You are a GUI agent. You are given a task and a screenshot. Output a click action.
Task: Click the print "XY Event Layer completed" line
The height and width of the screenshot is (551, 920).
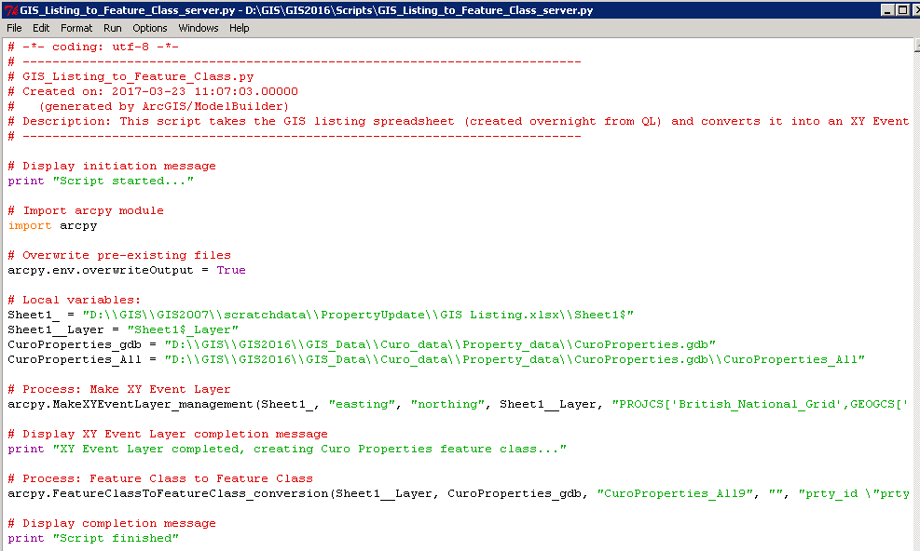tap(287, 449)
